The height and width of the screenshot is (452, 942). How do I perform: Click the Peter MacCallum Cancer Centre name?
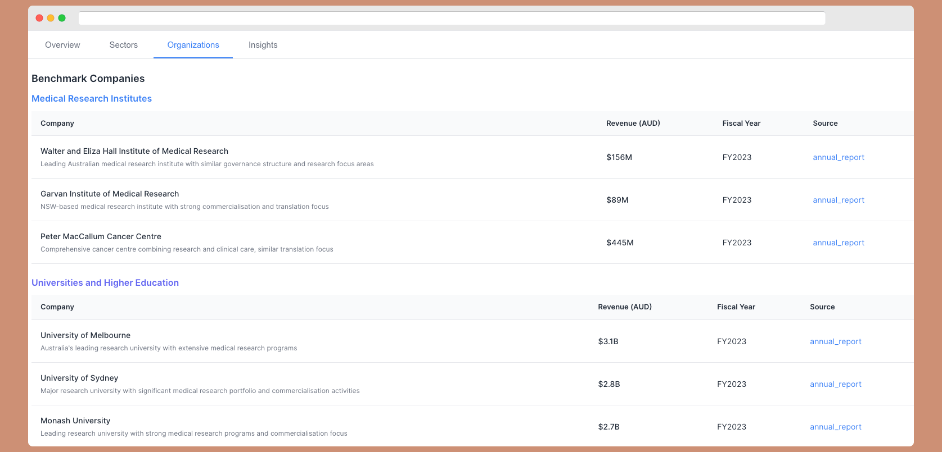point(101,236)
